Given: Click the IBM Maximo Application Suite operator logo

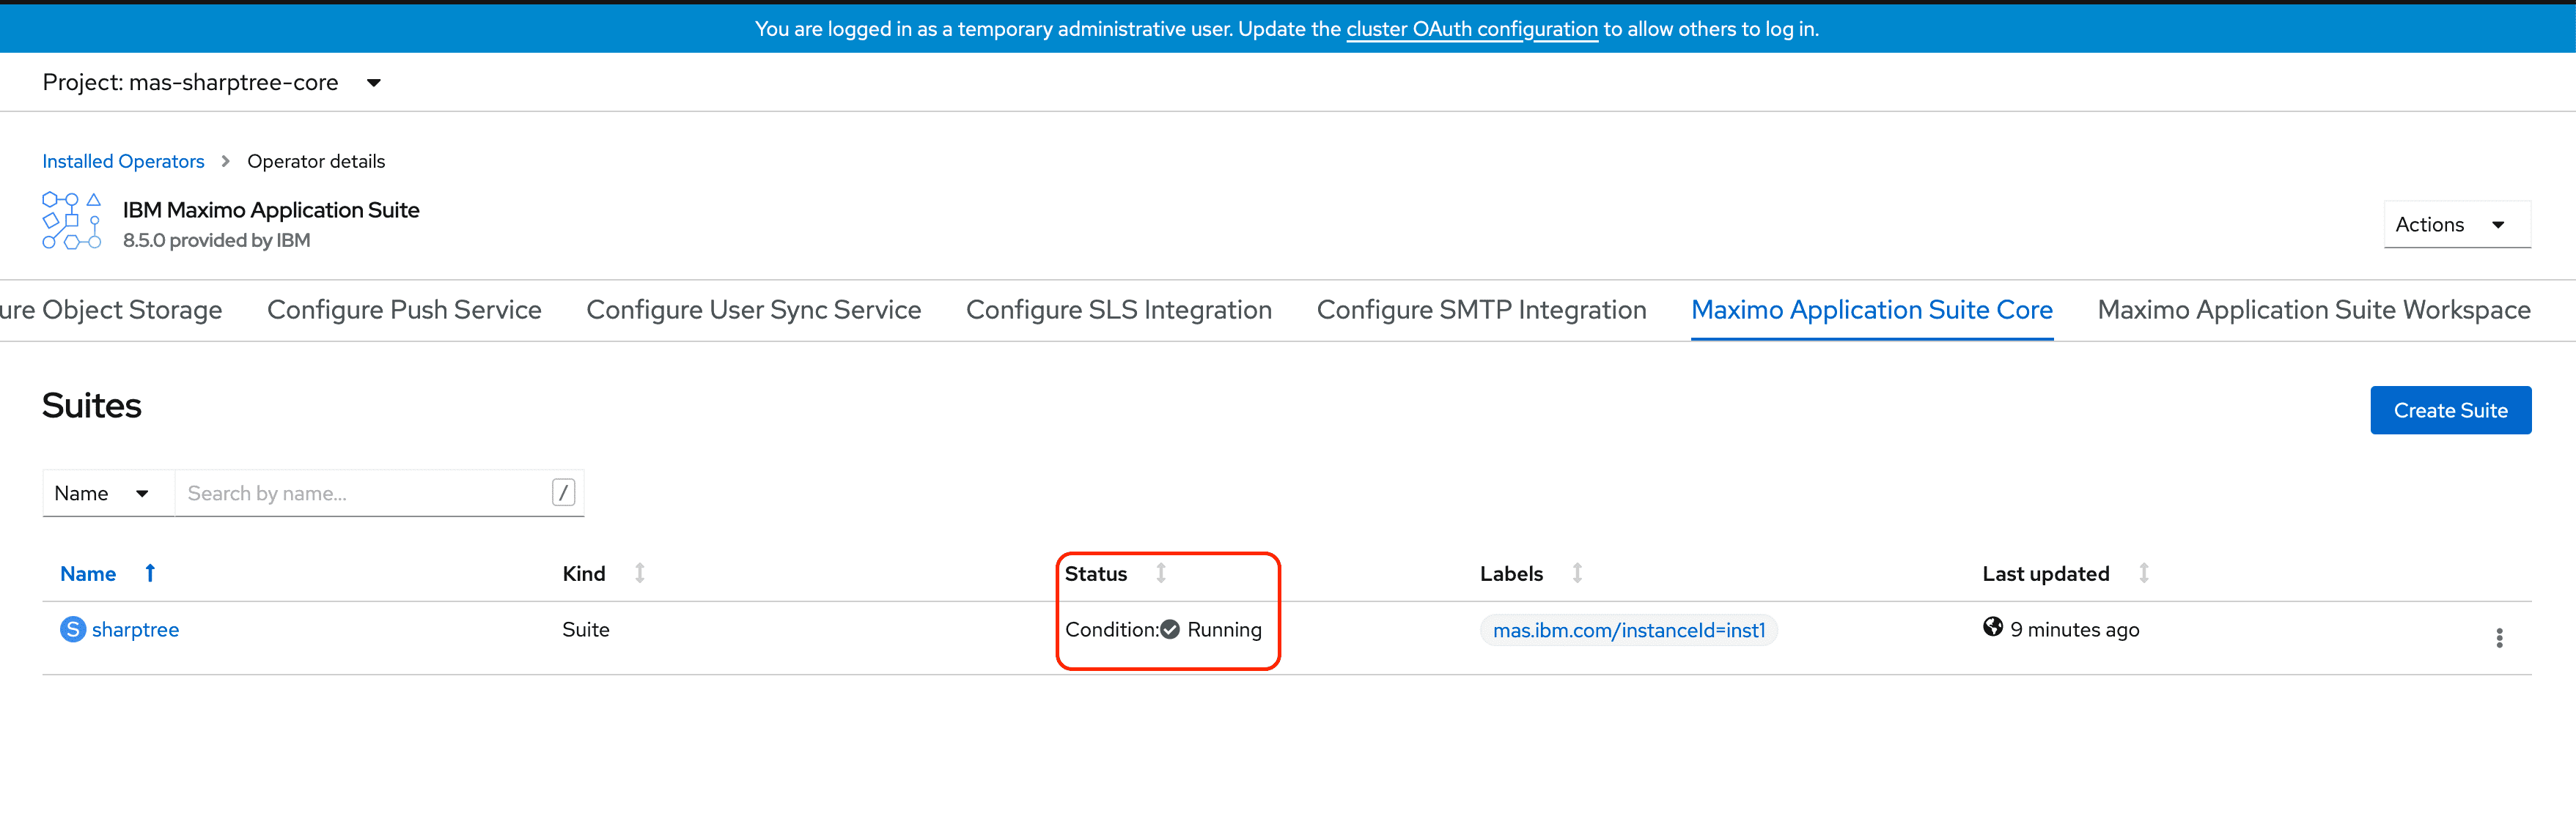Looking at the screenshot, I should click(x=71, y=220).
